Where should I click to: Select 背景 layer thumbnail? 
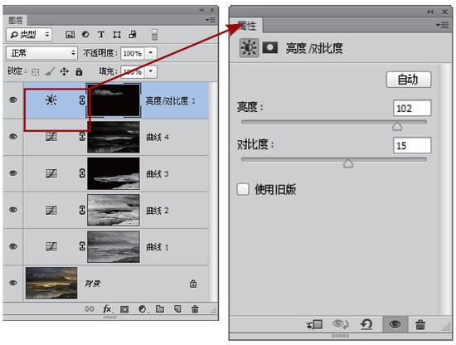(x=51, y=283)
